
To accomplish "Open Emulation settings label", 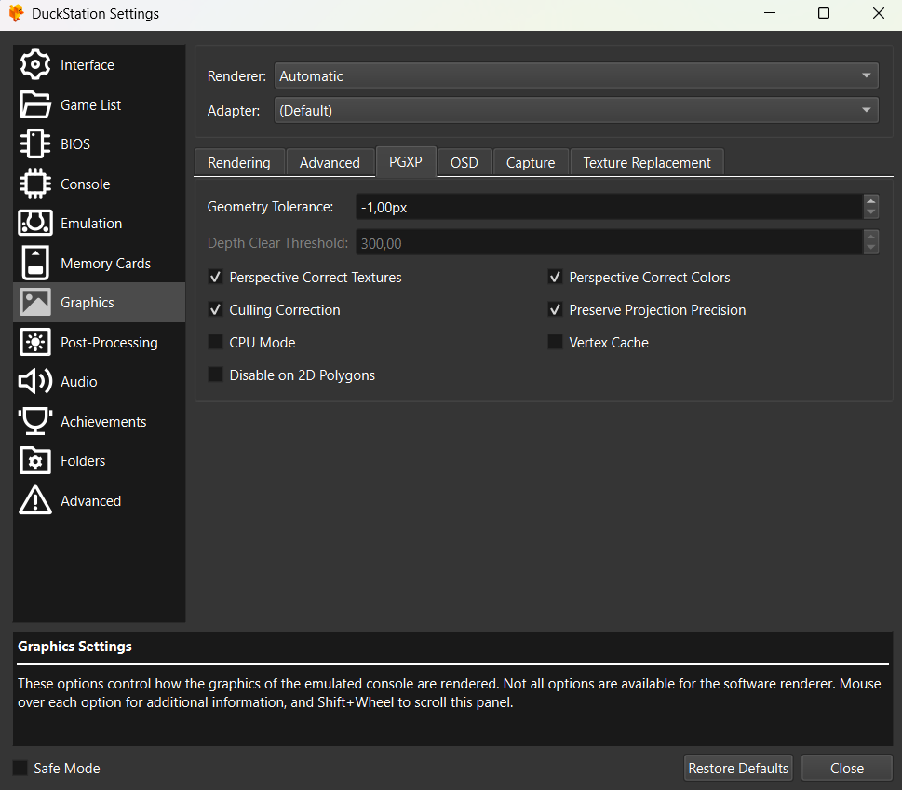I will [91, 224].
